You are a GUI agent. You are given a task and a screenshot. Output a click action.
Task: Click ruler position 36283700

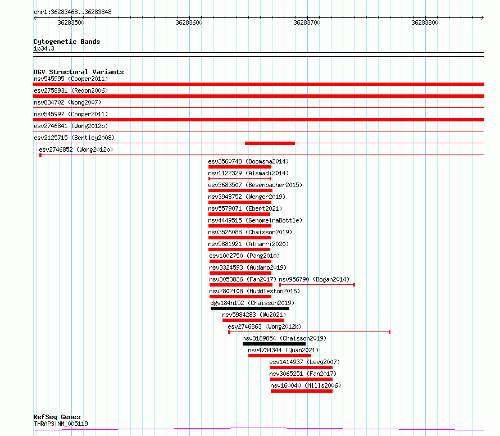pyautogui.click(x=307, y=22)
